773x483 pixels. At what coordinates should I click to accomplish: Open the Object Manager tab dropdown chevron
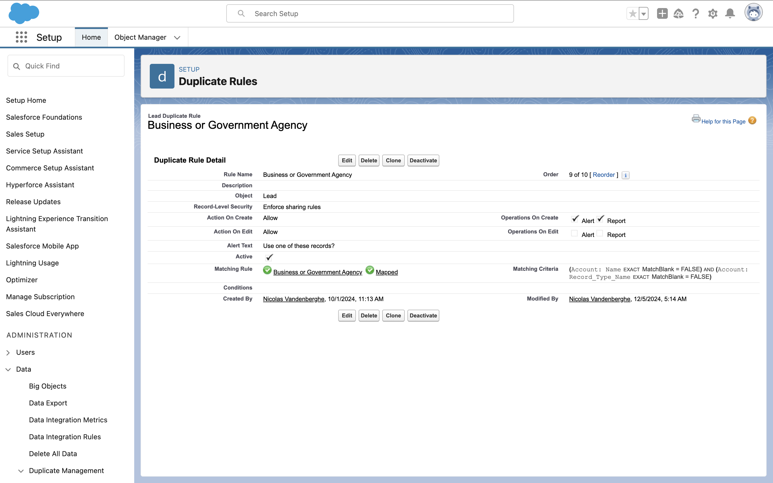click(x=177, y=38)
